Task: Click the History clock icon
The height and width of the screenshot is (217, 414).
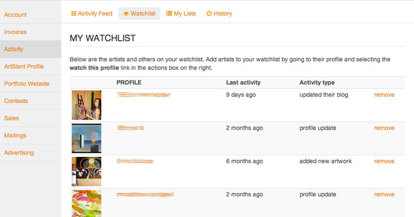Action: [x=209, y=14]
